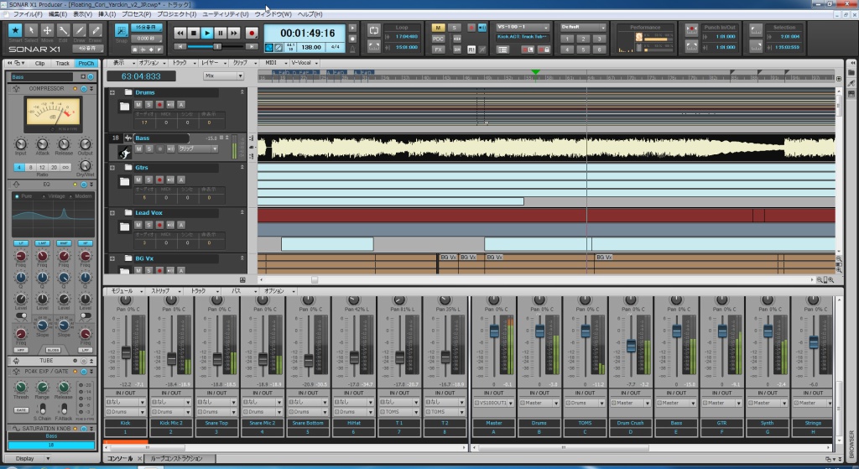The height and width of the screenshot is (469, 859).
Task: Toggle the metronome icon in transport
Action: coord(352,49)
